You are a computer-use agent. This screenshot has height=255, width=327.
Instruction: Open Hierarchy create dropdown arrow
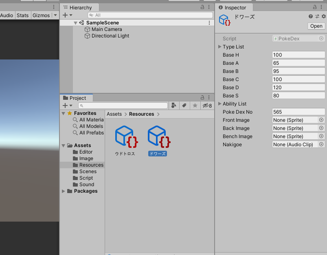[x=71, y=15]
